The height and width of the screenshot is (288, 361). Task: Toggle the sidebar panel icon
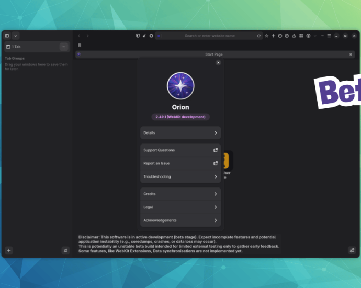pos(7,36)
